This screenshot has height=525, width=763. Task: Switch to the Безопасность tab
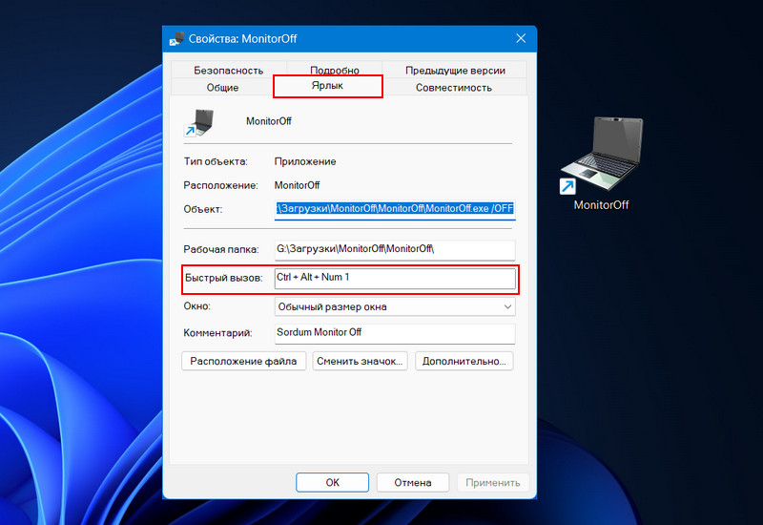pos(228,70)
